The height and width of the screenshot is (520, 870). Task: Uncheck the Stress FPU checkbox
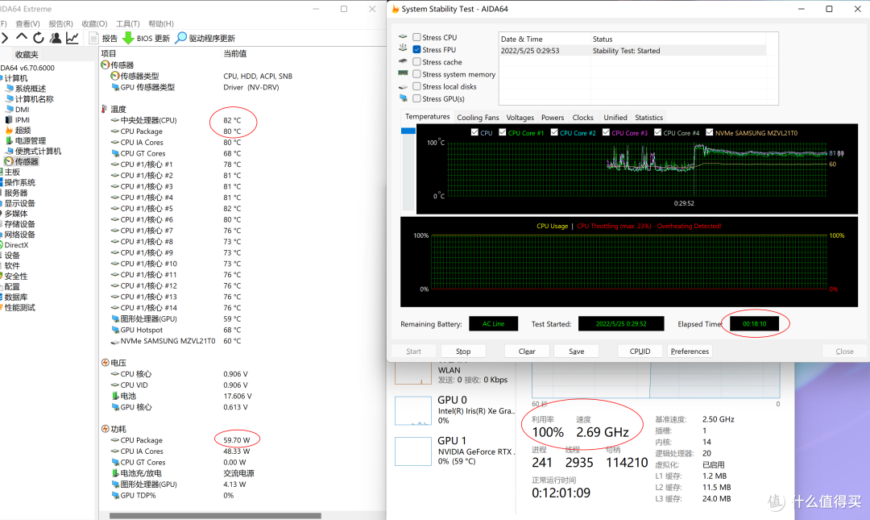click(x=416, y=49)
